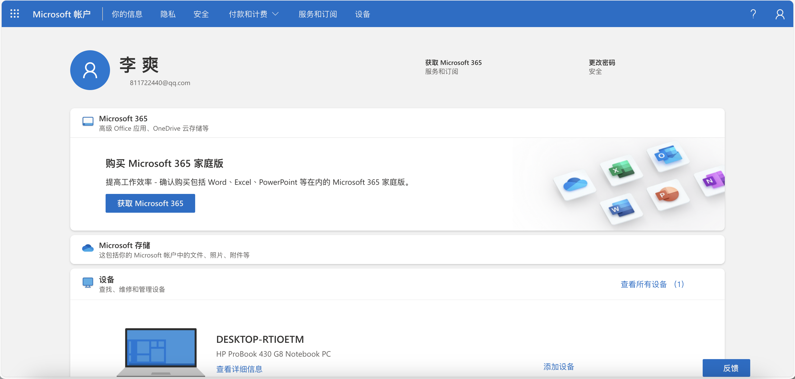This screenshot has width=795, height=379.
Task: Open the 你的信息 navigation tab
Action: pos(127,14)
